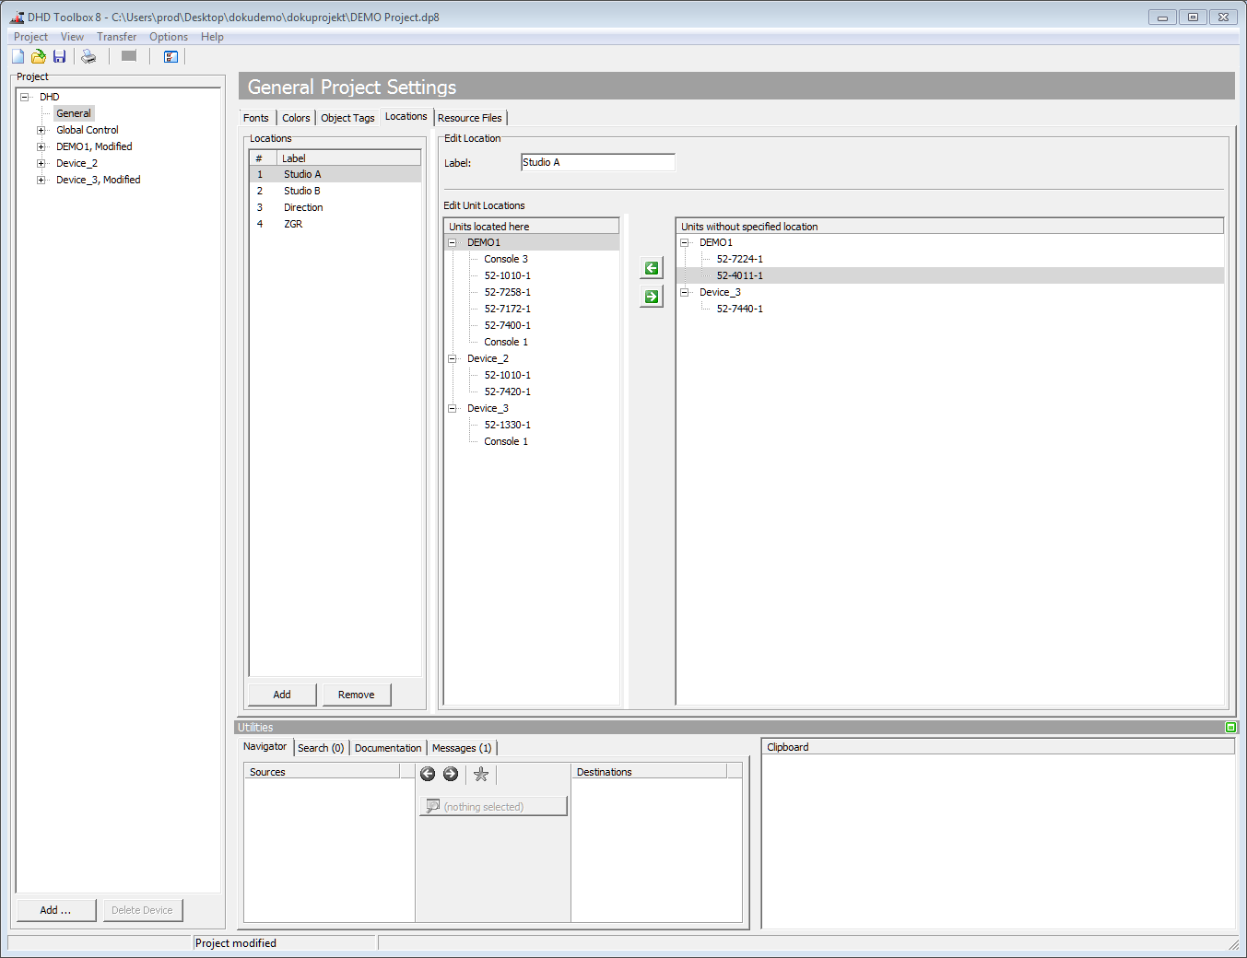This screenshot has width=1247, height=958.
Task: Open the print dialog from the toolbar
Action: coord(88,56)
